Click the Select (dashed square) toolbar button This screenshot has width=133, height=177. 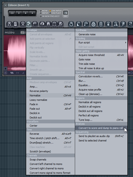coord(54,24)
